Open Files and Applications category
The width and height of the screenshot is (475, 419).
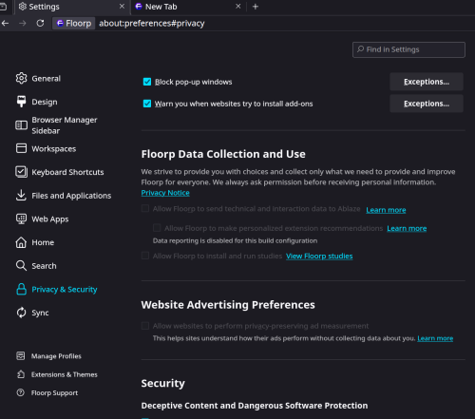pos(71,196)
